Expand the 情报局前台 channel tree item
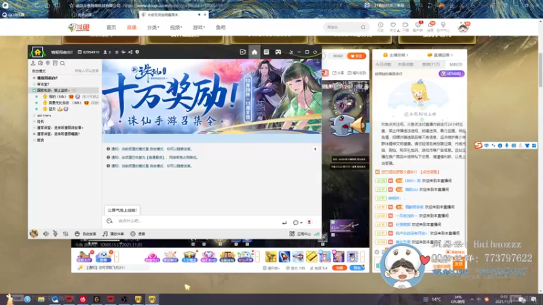 [x=34, y=78]
